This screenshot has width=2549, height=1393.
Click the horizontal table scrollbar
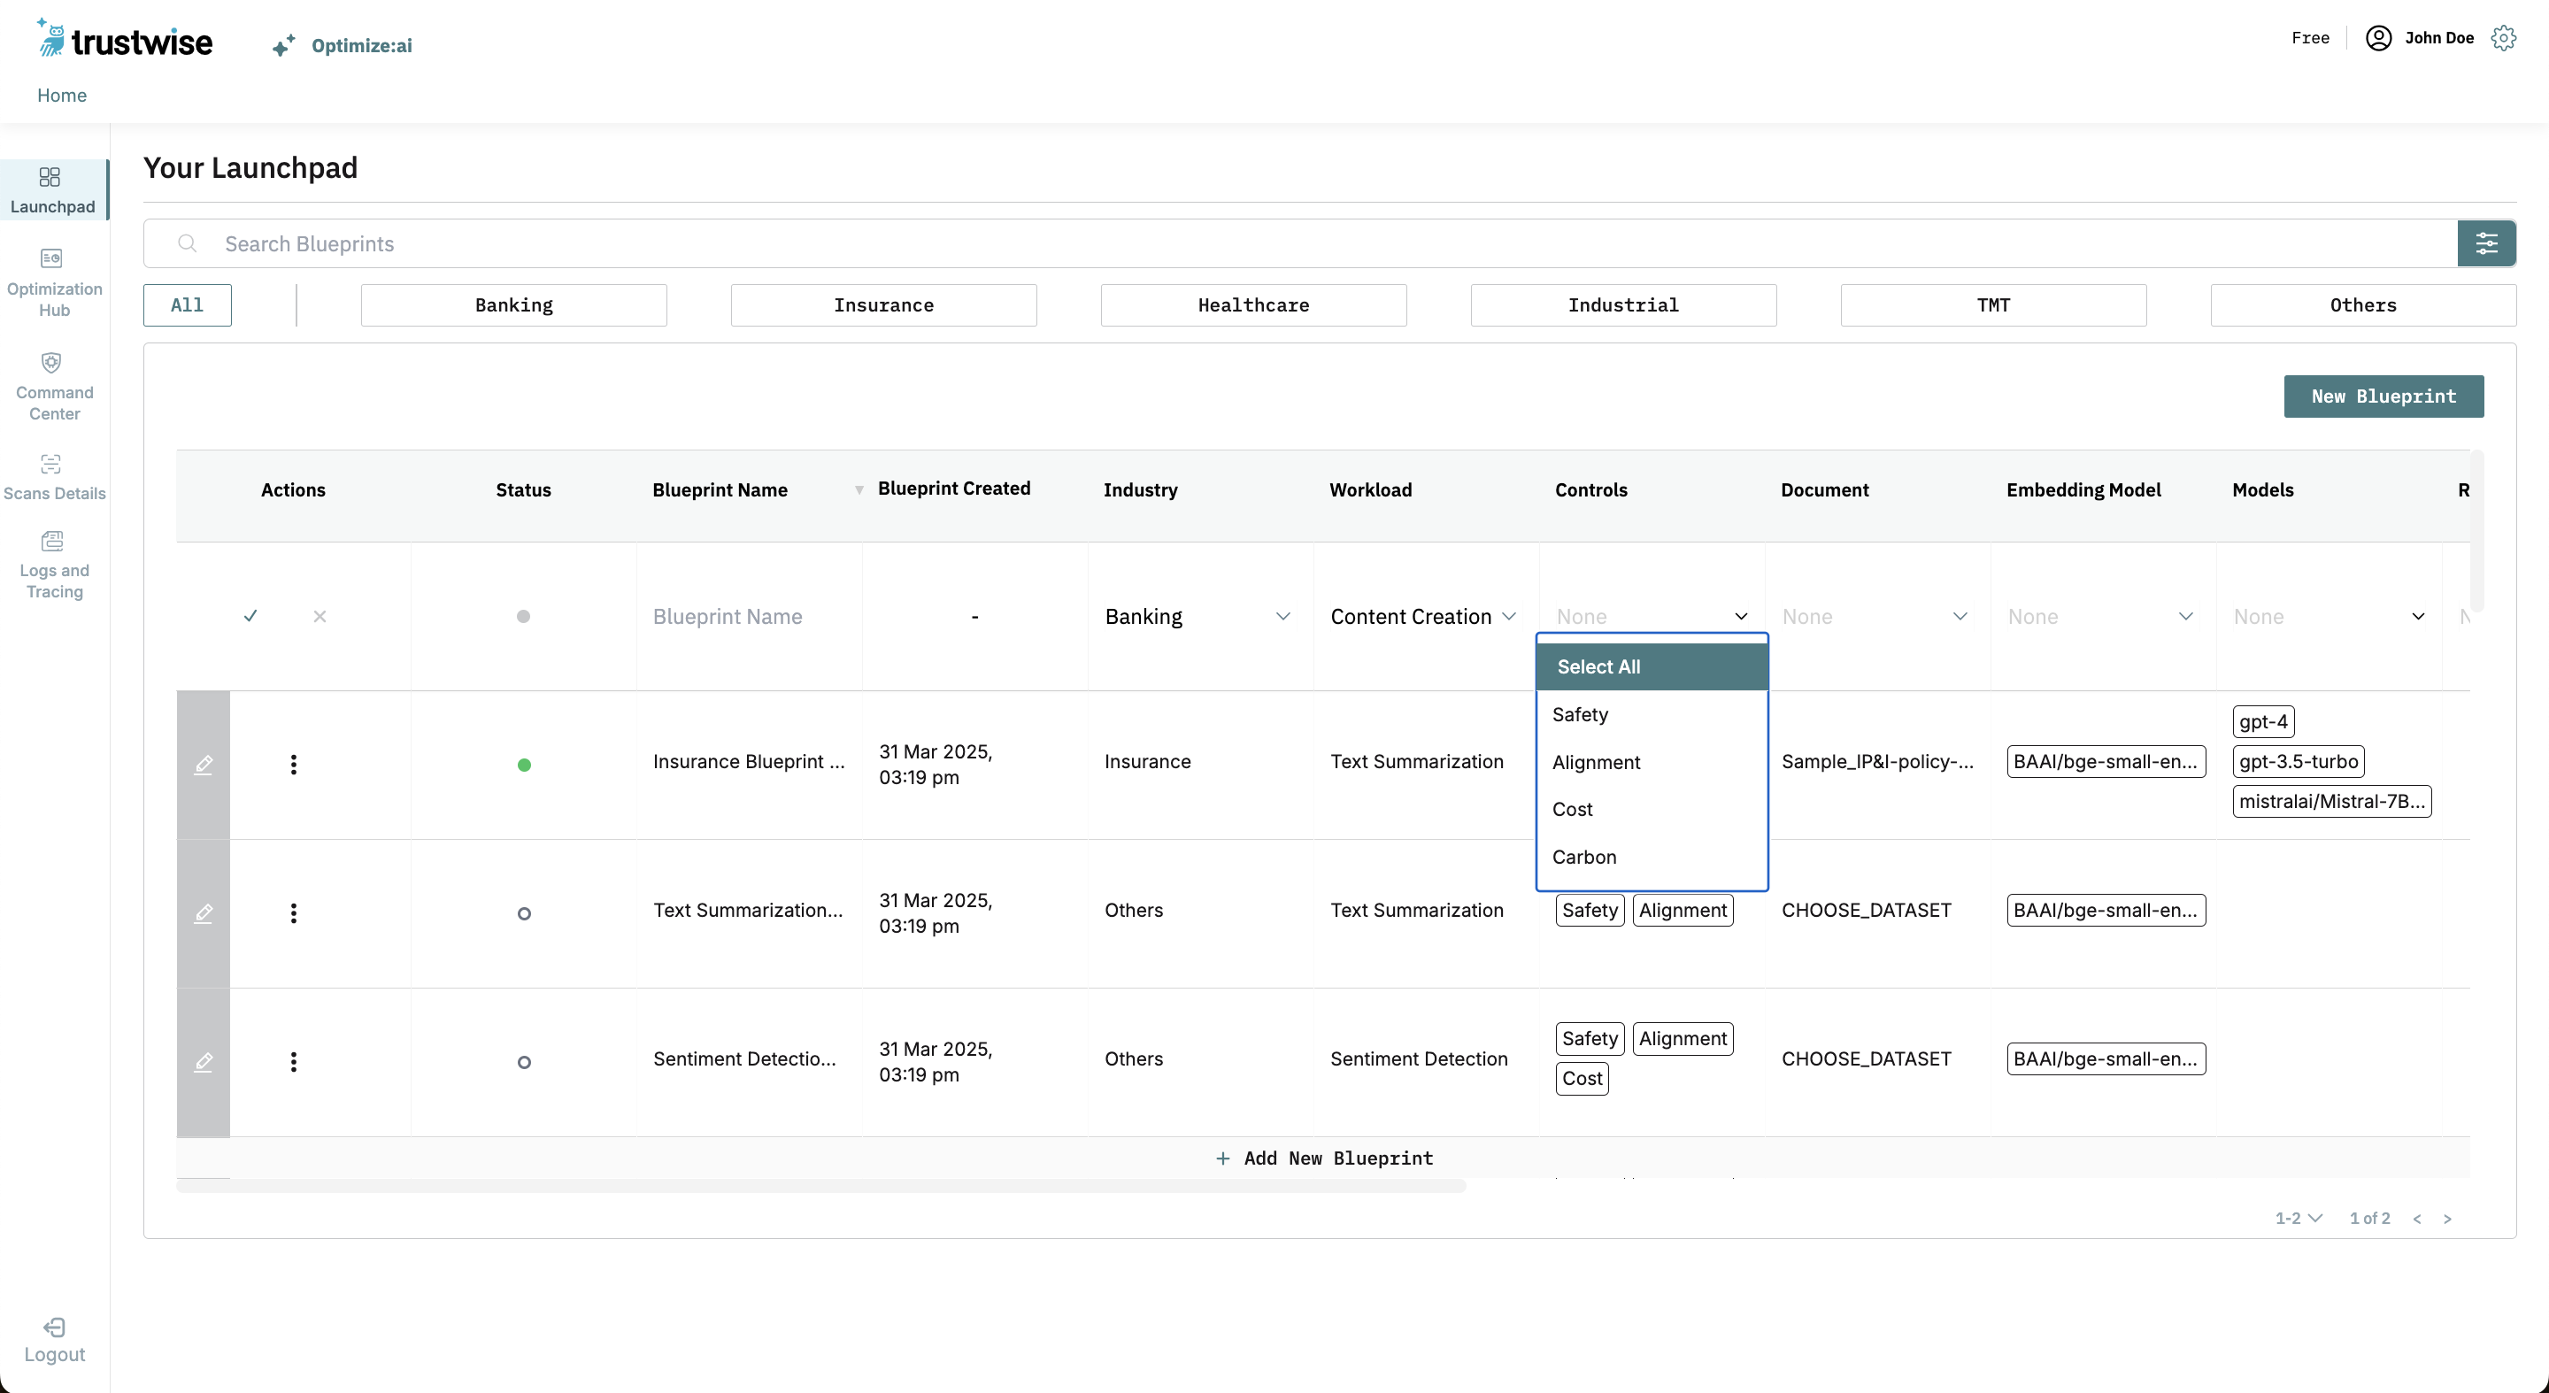click(x=820, y=1185)
